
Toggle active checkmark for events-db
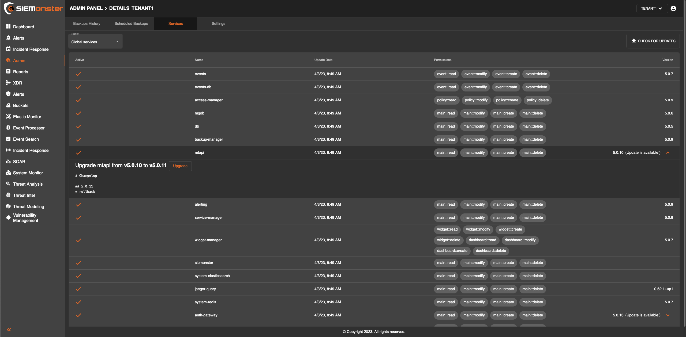(78, 87)
